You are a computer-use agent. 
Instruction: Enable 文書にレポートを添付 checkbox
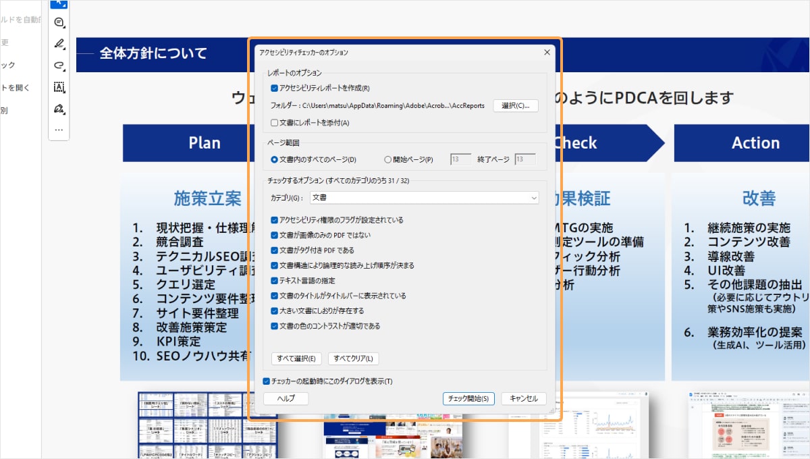coord(274,123)
